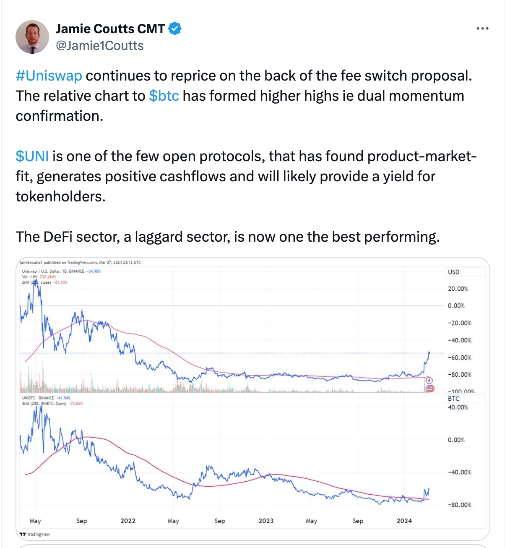510x548 pixels.
Task: Click the TradingView logo in chart footer
Action: point(35,534)
